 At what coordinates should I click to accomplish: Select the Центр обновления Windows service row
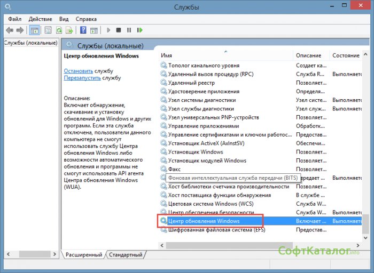pyautogui.click(x=204, y=221)
